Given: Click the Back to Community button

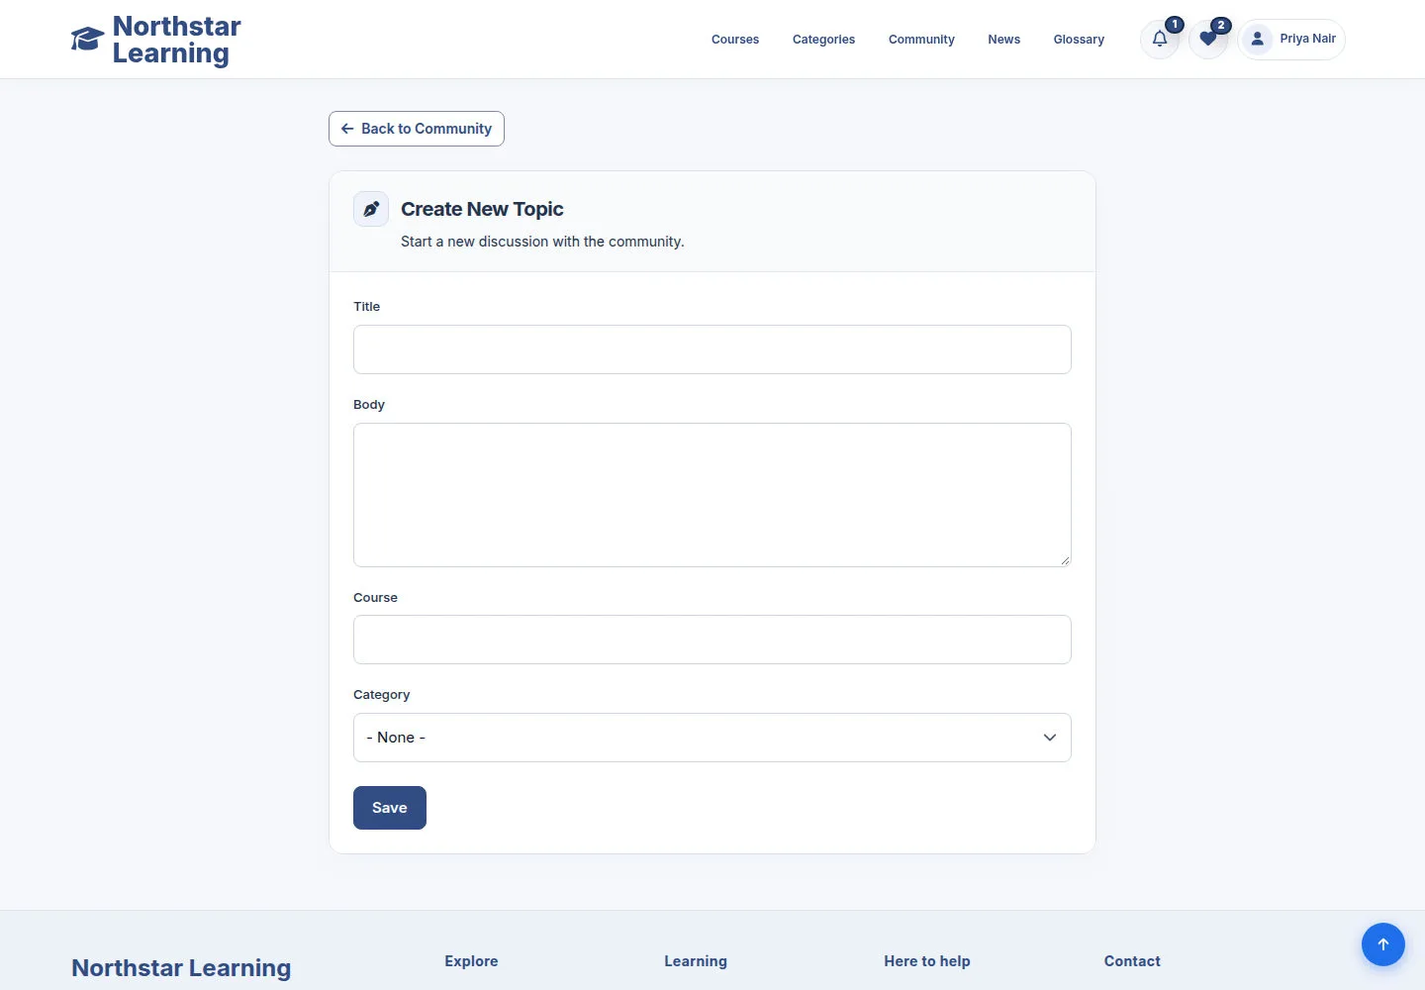Looking at the screenshot, I should pos(417,129).
